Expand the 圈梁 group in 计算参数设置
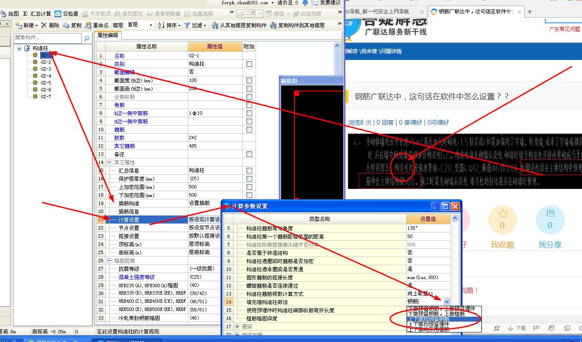 point(237,326)
